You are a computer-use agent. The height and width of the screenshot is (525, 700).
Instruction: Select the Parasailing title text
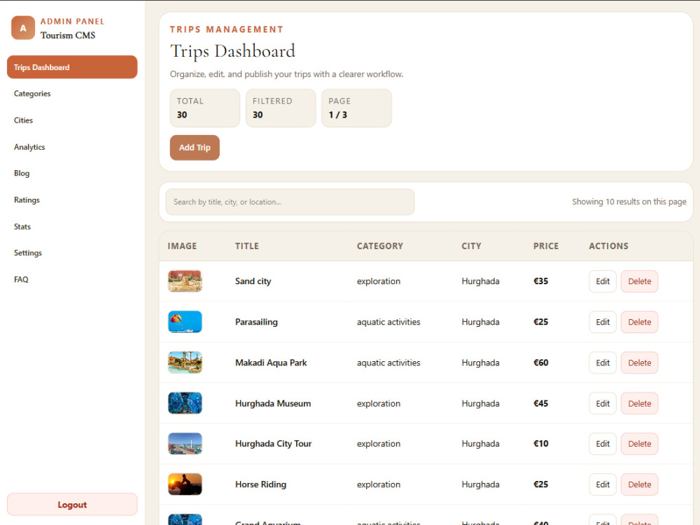click(x=256, y=322)
